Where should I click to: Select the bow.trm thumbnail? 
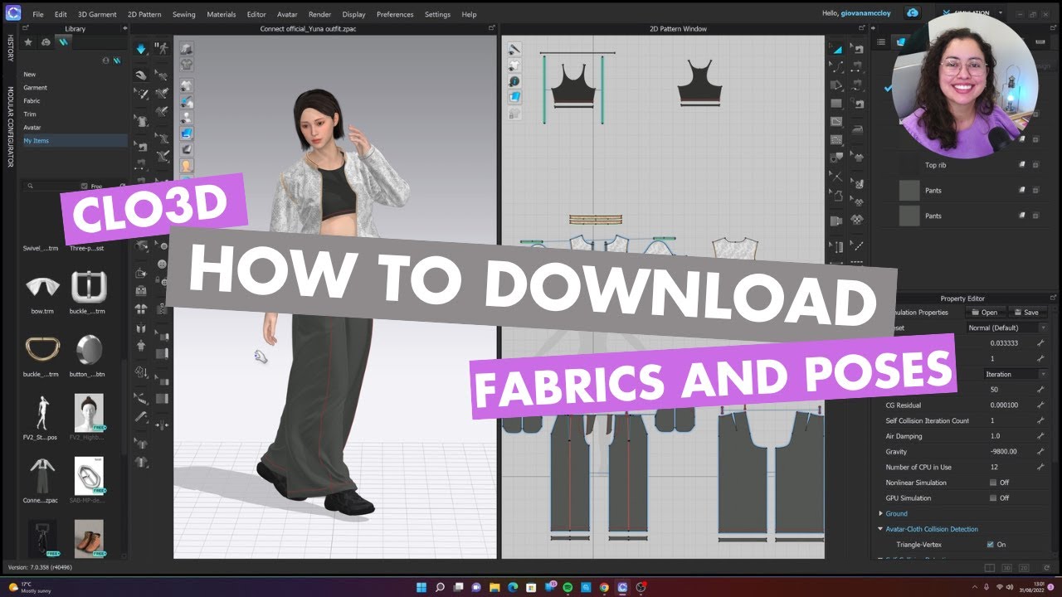(x=42, y=287)
